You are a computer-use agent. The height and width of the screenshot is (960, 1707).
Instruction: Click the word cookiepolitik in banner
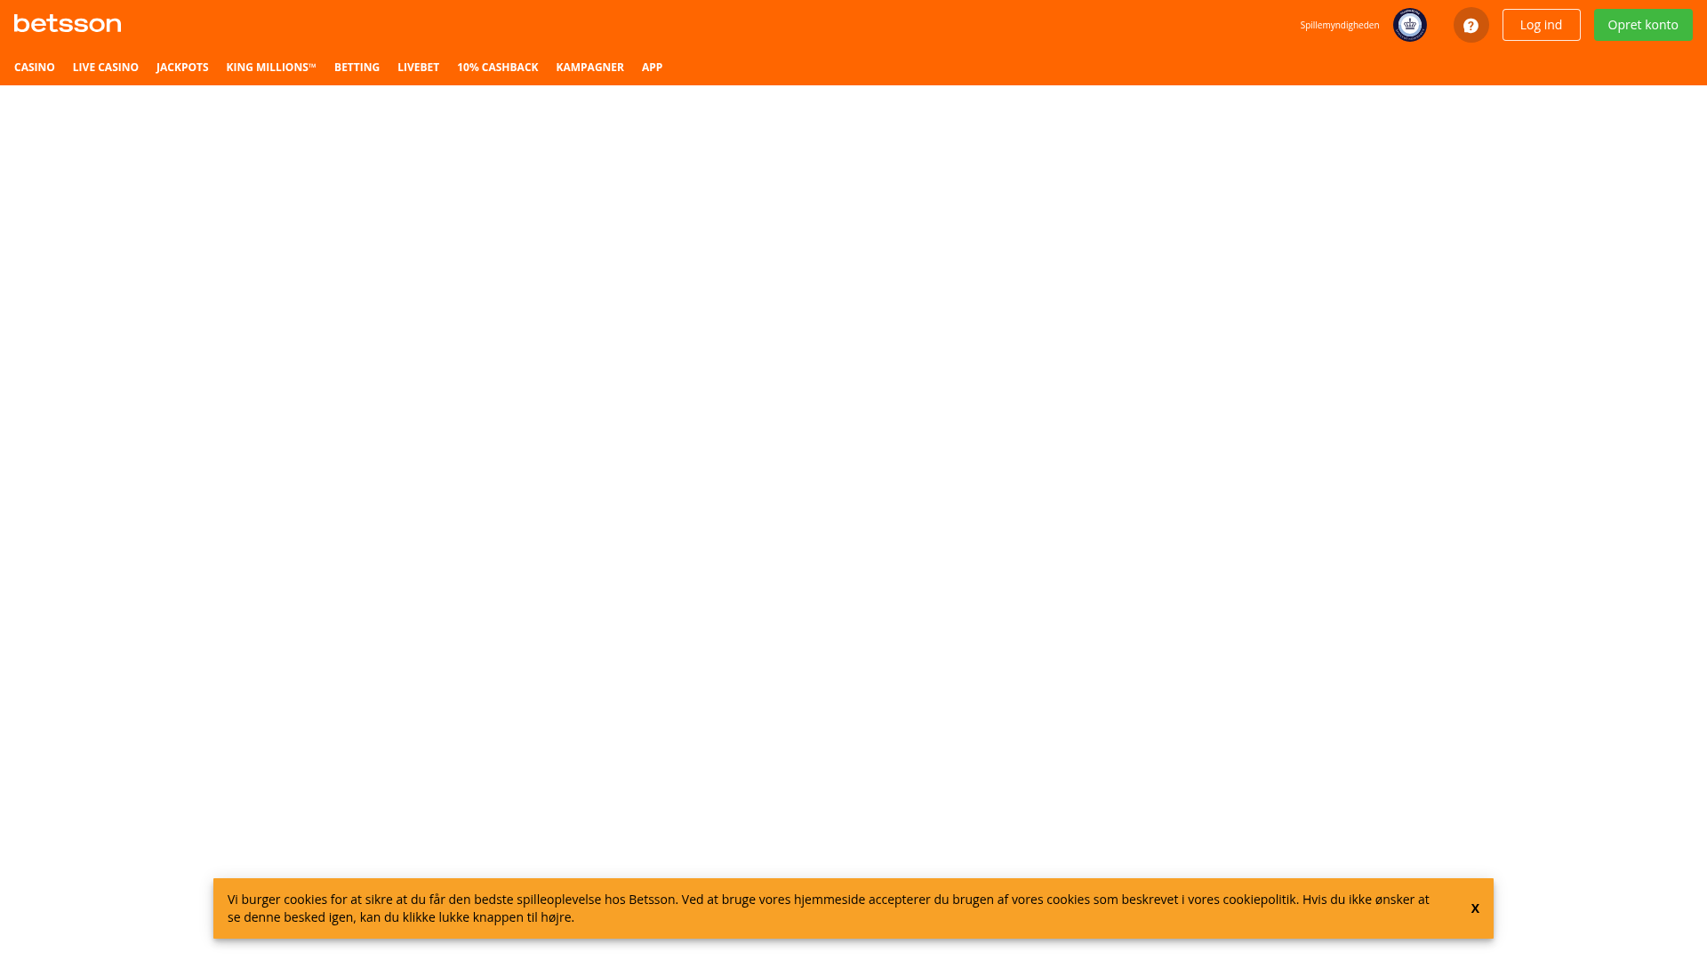(x=1259, y=900)
